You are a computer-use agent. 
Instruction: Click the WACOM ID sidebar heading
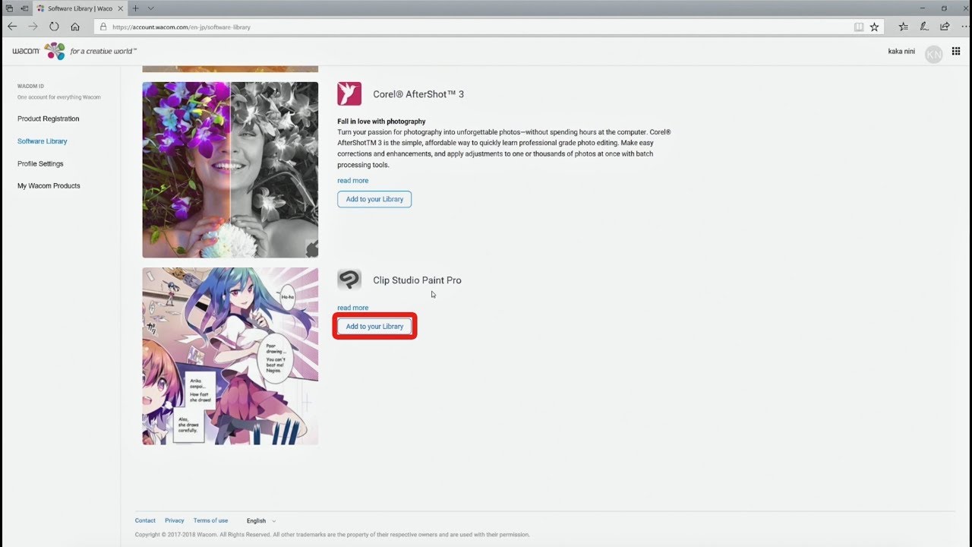[x=30, y=86]
